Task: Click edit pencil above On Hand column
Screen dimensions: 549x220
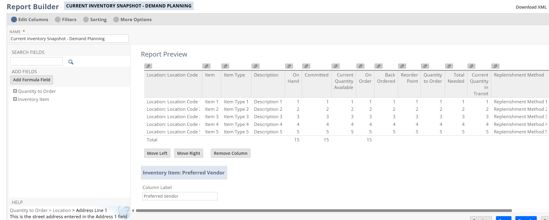Action: pos(289,66)
